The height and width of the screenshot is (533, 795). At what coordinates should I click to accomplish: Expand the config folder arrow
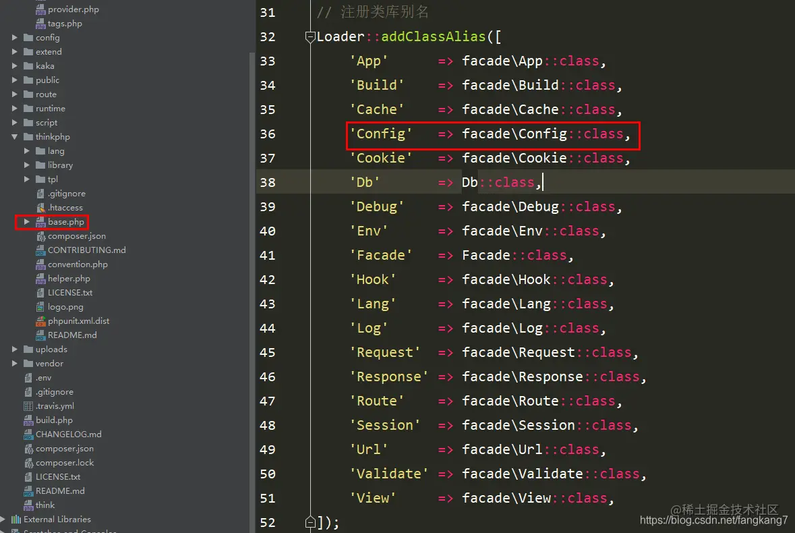[x=14, y=38]
